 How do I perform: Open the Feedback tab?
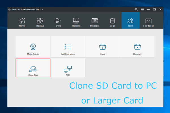coord(148,22)
